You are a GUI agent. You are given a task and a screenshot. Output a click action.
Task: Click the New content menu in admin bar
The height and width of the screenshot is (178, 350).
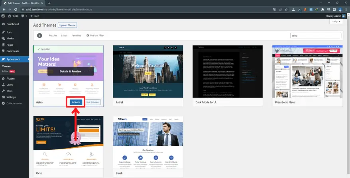click(35, 16)
